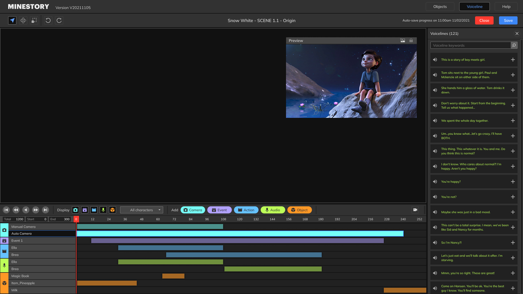Add the 'You're happy?' voiceline

513,182
